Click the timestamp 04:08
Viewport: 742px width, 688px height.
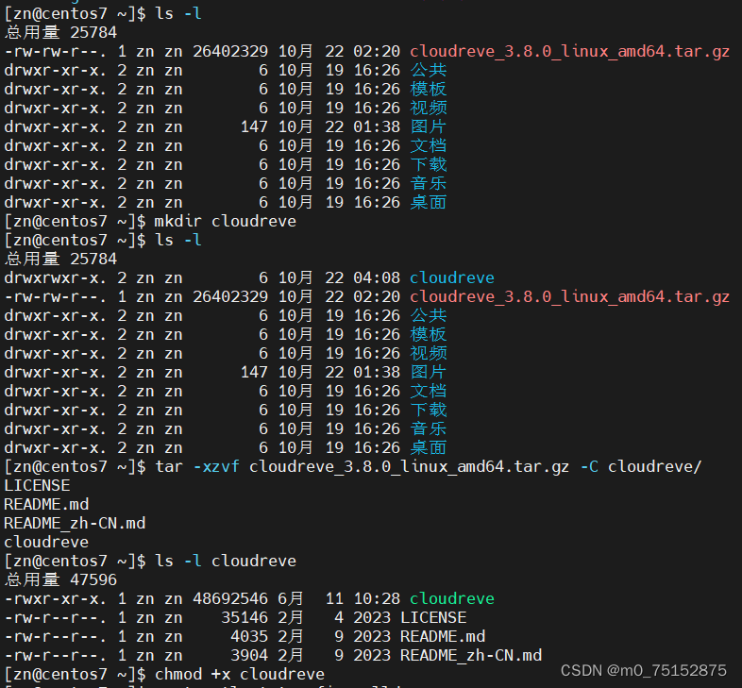click(x=377, y=278)
